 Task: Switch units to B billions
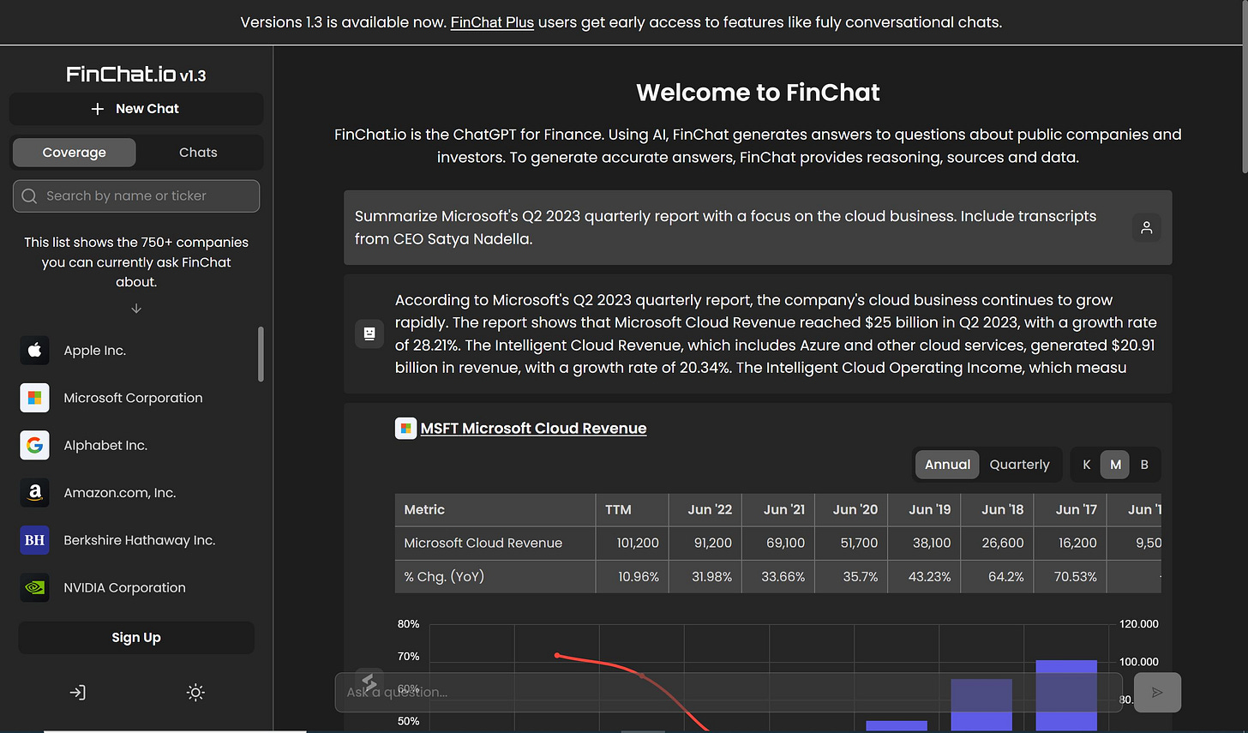1144,465
